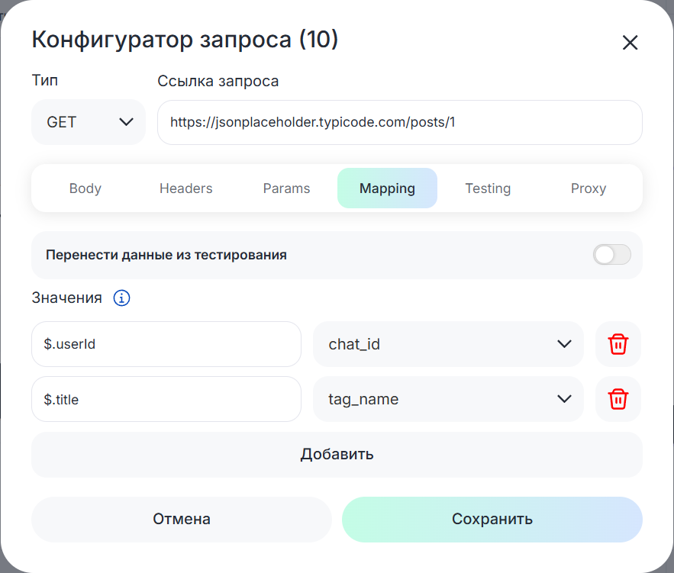Select the Mapping tab
Image resolution: width=674 pixels, height=573 pixels.
pyautogui.click(x=387, y=188)
